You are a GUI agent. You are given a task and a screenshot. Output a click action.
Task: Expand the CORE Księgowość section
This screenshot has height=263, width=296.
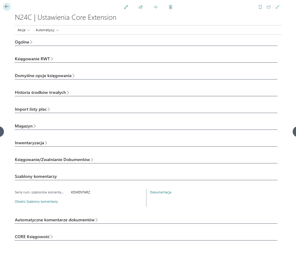34,237
